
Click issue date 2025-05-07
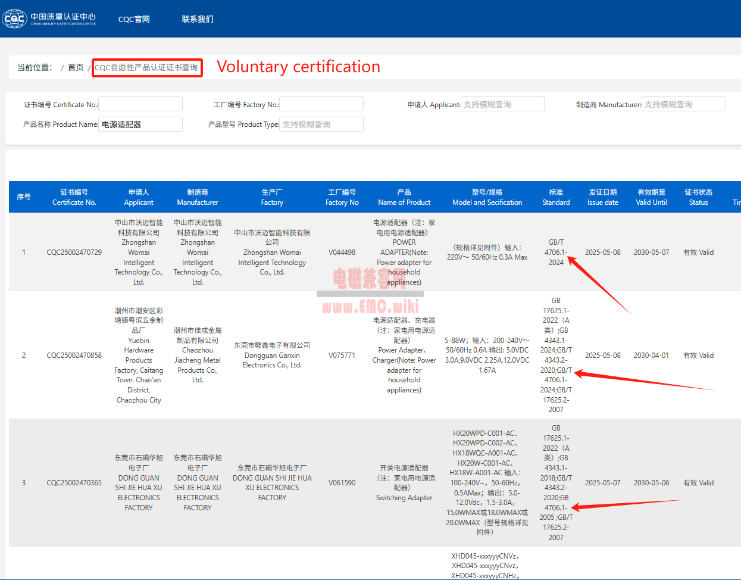coord(603,483)
